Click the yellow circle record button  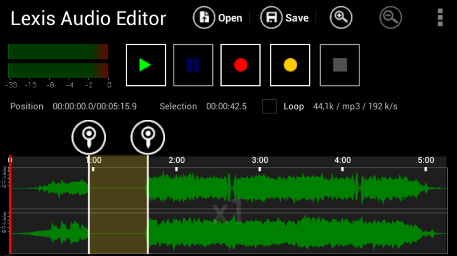pyautogui.click(x=290, y=65)
